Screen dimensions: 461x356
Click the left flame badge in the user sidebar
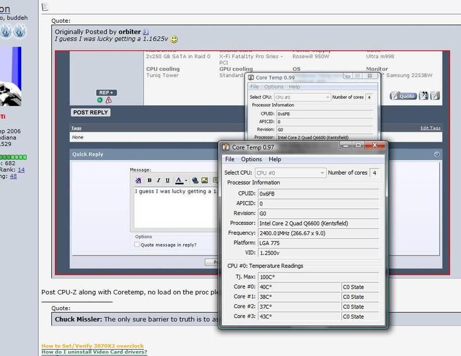[x=6, y=31]
